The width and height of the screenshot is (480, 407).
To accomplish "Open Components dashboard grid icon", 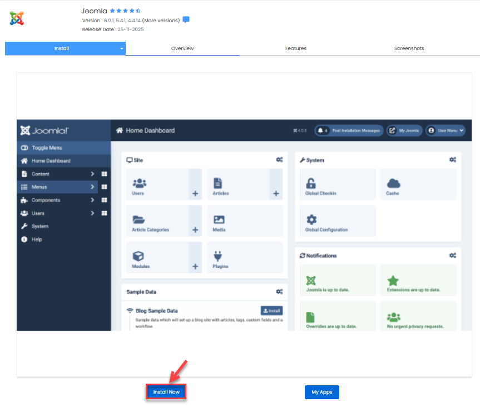I will coord(105,200).
